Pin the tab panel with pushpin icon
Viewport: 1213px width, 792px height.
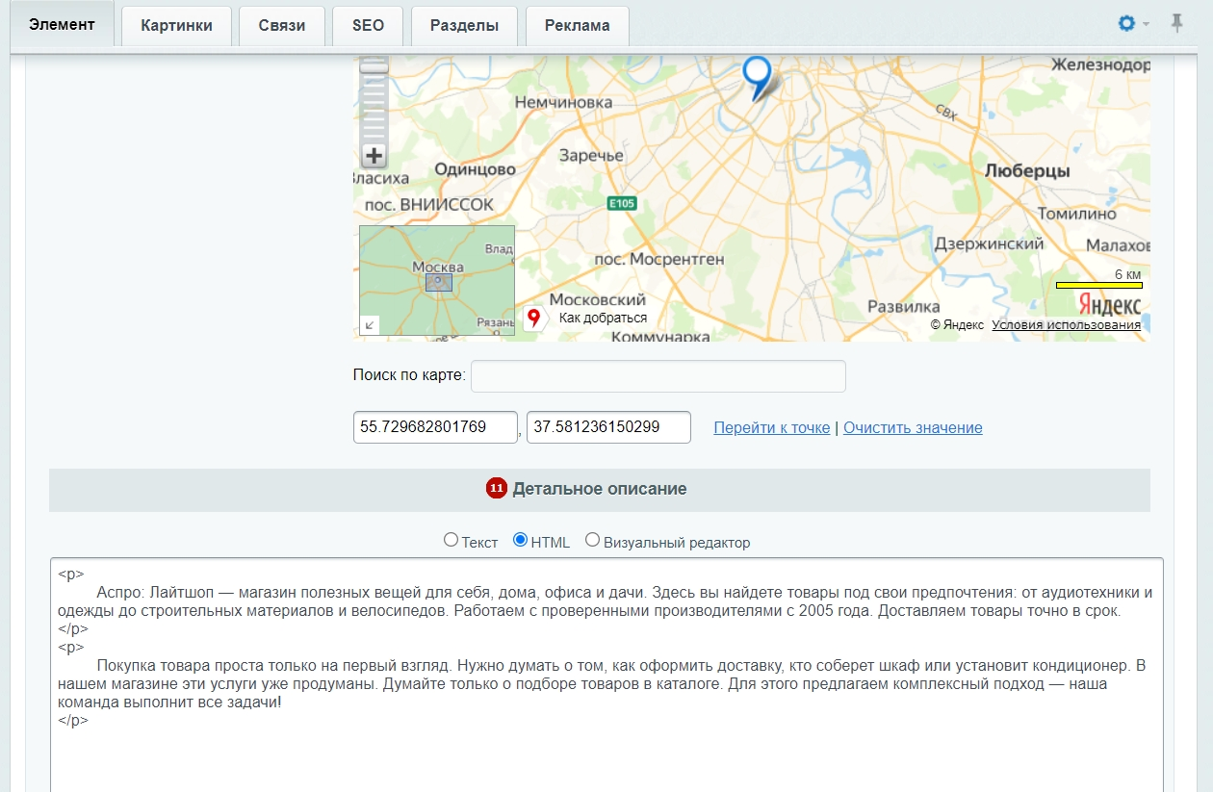tap(1176, 23)
